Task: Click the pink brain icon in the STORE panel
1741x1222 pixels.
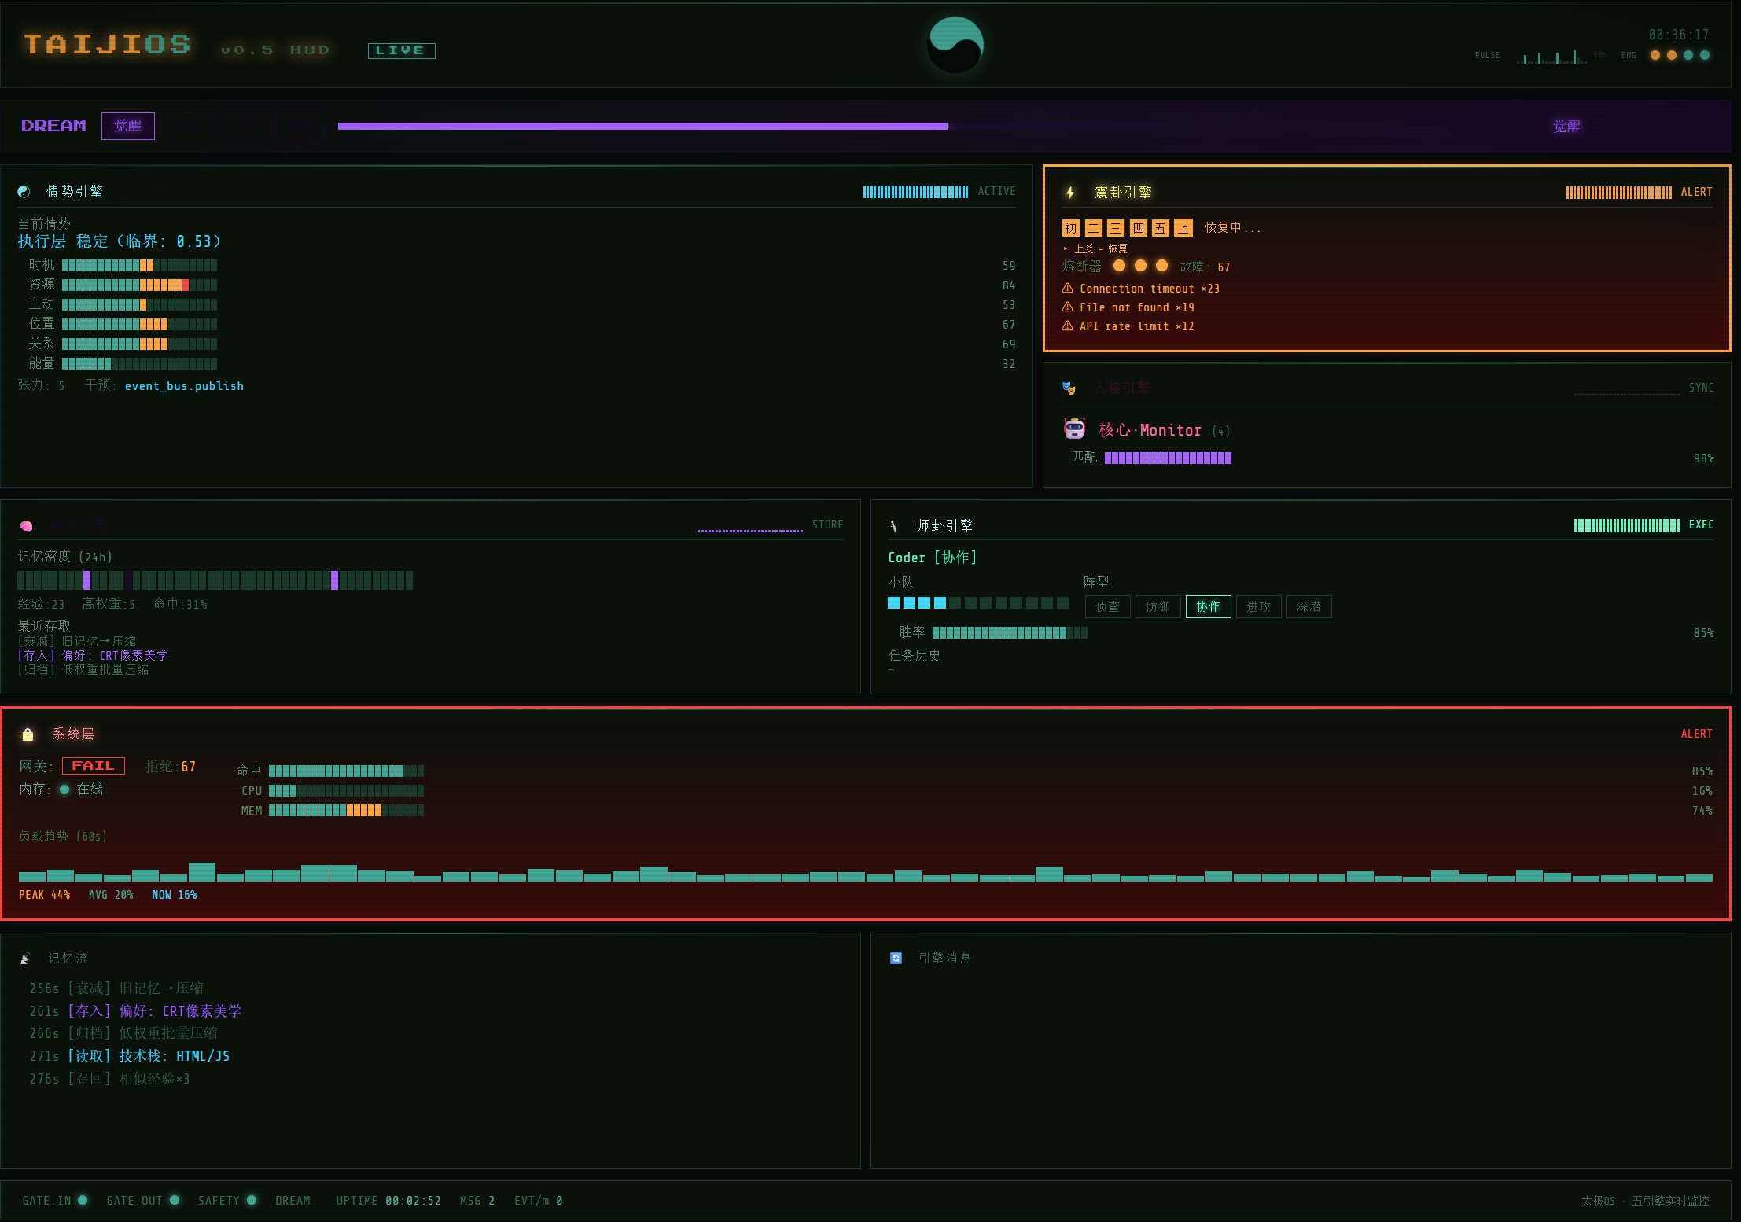Action: tap(26, 525)
